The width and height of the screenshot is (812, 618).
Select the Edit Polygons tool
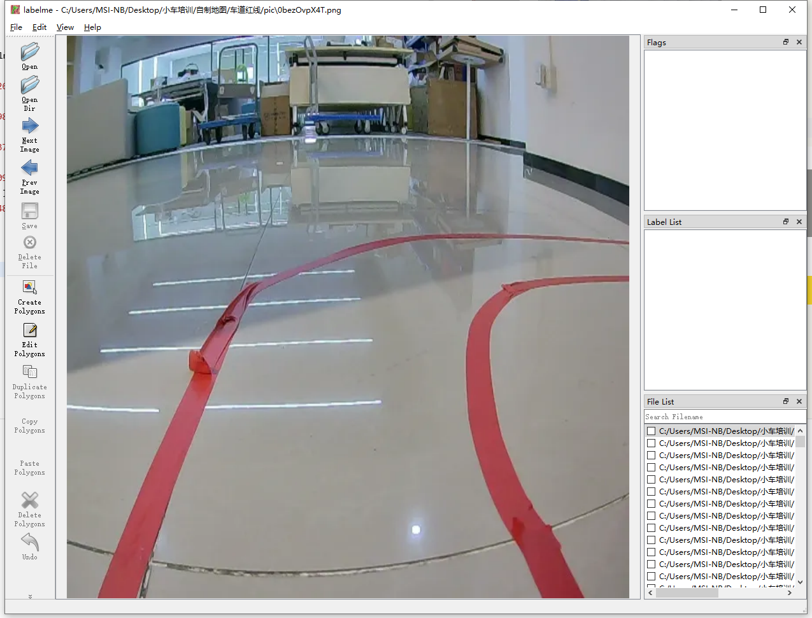point(29,330)
